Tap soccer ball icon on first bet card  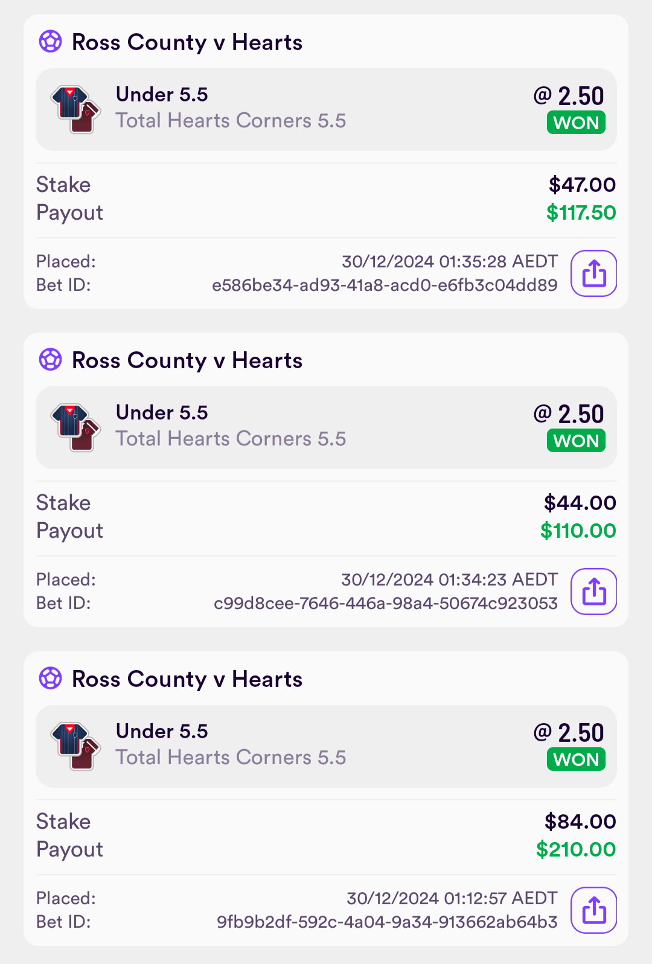point(51,42)
